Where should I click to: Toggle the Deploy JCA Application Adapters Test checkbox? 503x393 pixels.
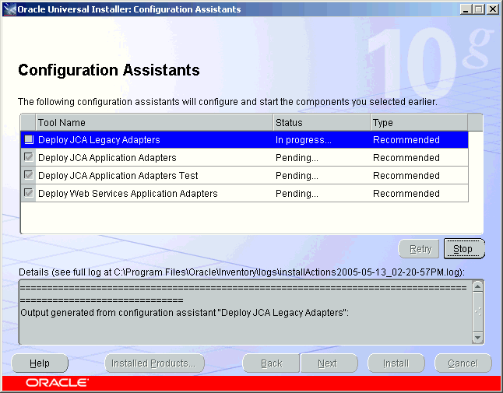(29, 175)
